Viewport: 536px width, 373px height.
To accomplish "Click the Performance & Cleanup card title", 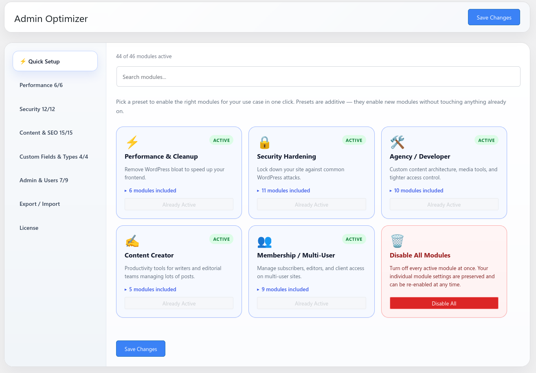I will tap(161, 156).
